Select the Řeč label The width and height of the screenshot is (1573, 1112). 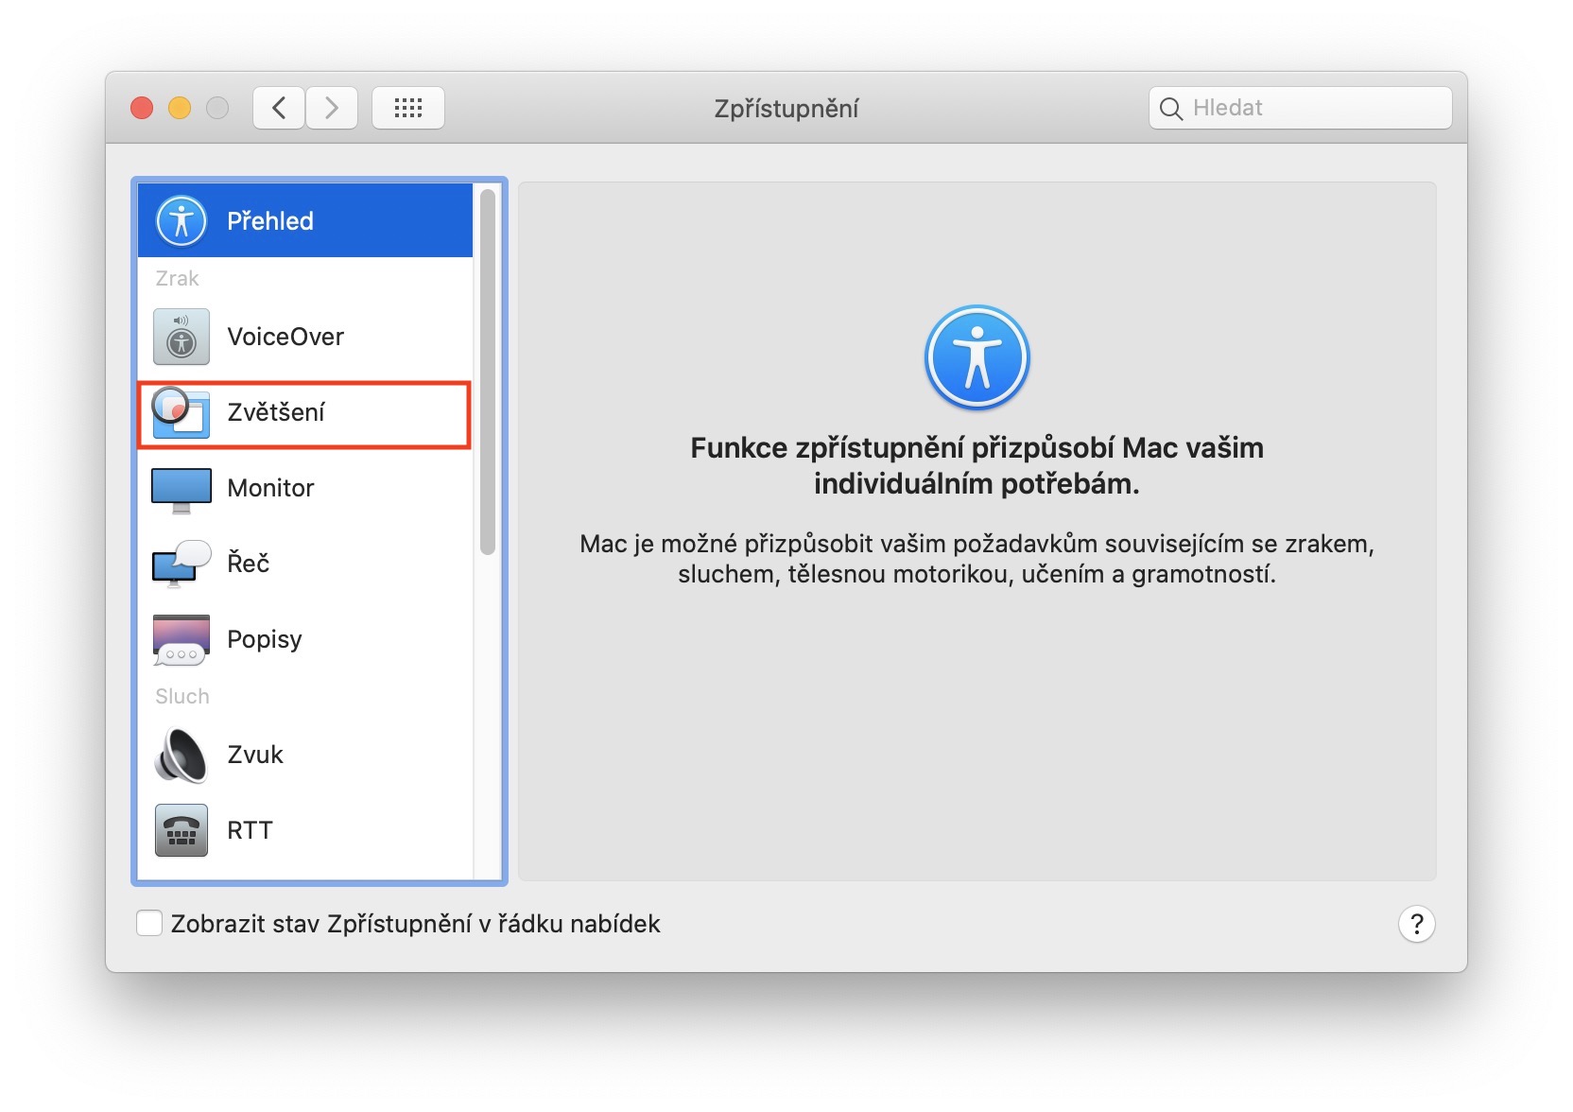(249, 564)
